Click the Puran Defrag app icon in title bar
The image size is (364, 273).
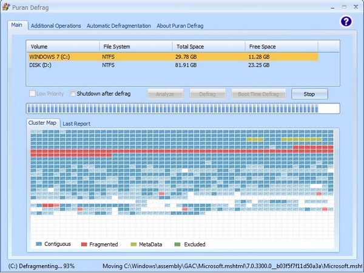[6, 7]
